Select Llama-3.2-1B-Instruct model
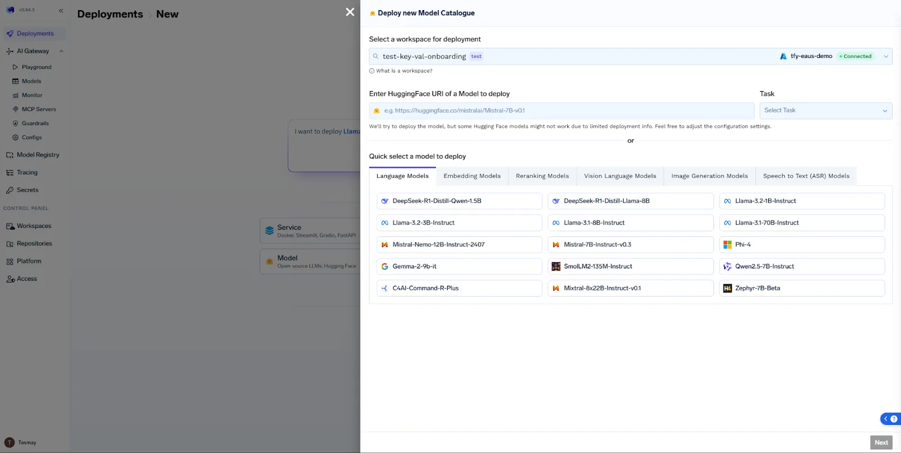The image size is (901, 453). [x=802, y=201]
